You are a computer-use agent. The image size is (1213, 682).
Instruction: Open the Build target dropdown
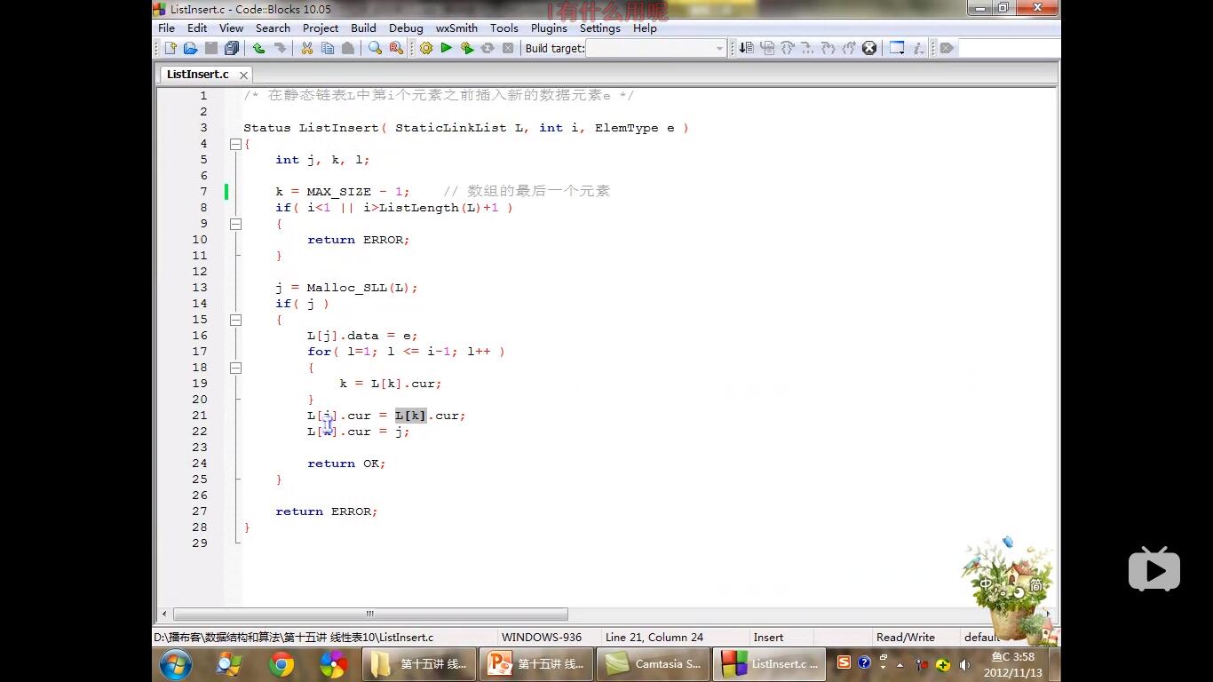pyautogui.click(x=719, y=49)
